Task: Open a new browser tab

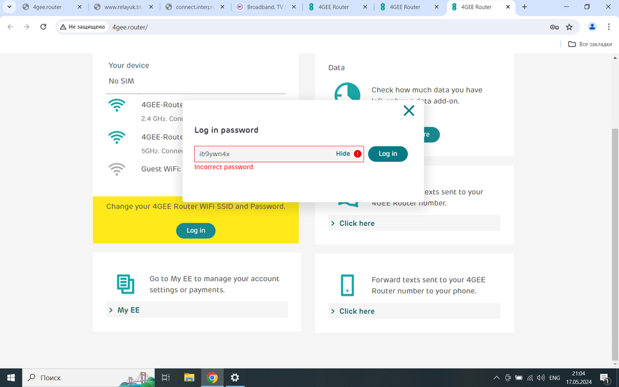Action: coord(524,7)
